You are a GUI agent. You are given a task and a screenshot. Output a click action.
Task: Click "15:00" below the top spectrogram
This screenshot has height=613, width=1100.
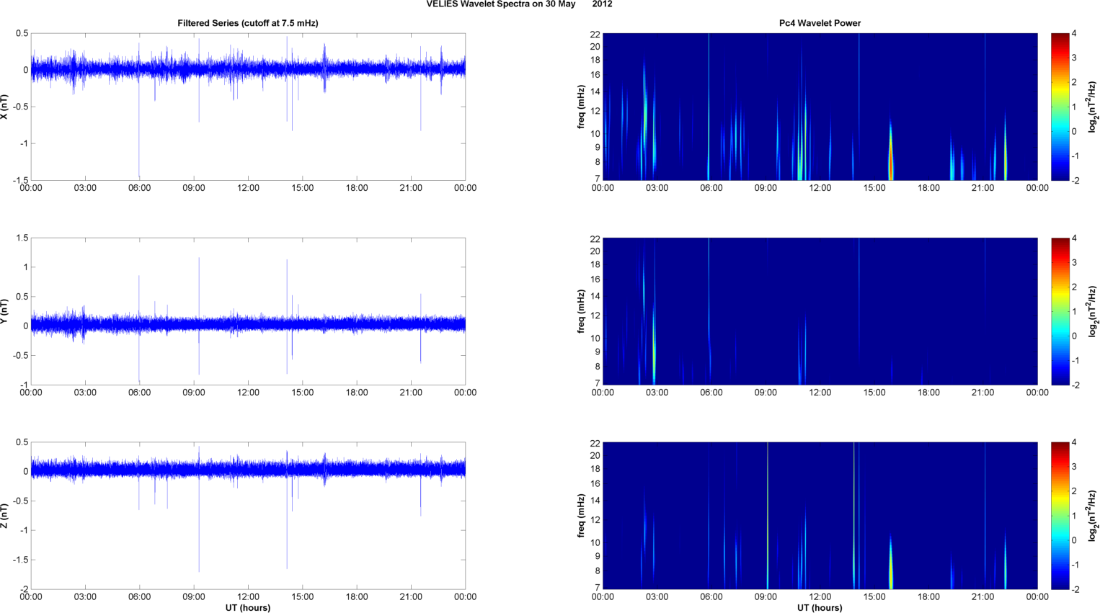click(874, 188)
